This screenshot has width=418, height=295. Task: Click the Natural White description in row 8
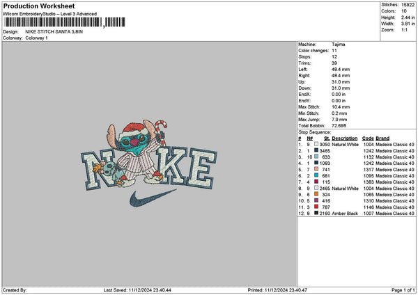coord(345,189)
